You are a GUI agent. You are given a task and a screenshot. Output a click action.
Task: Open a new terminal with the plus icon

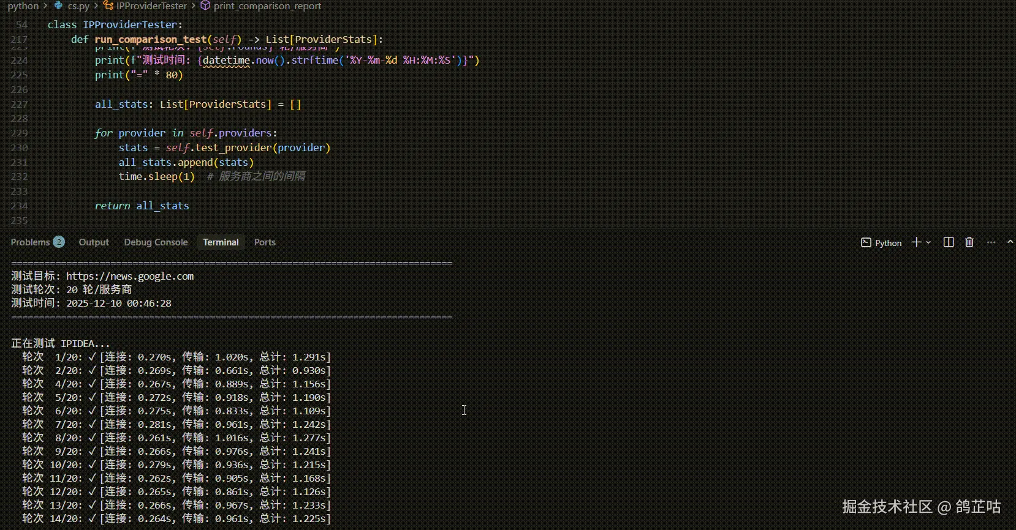click(916, 242)
